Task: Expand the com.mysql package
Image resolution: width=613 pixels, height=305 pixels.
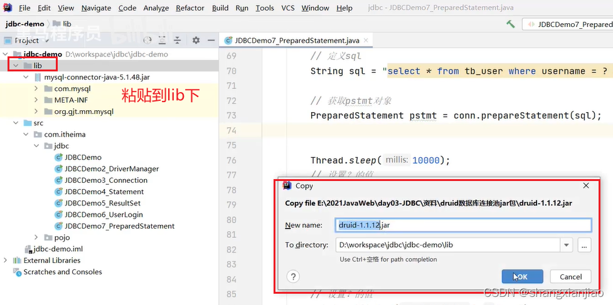Action: click(36, 88)
